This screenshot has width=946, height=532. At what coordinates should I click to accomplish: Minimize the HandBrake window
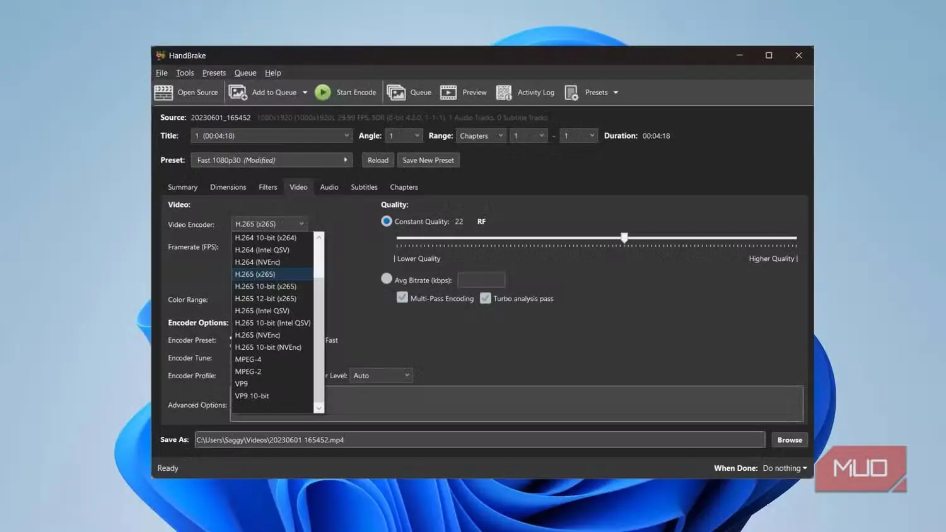point(740,55)
